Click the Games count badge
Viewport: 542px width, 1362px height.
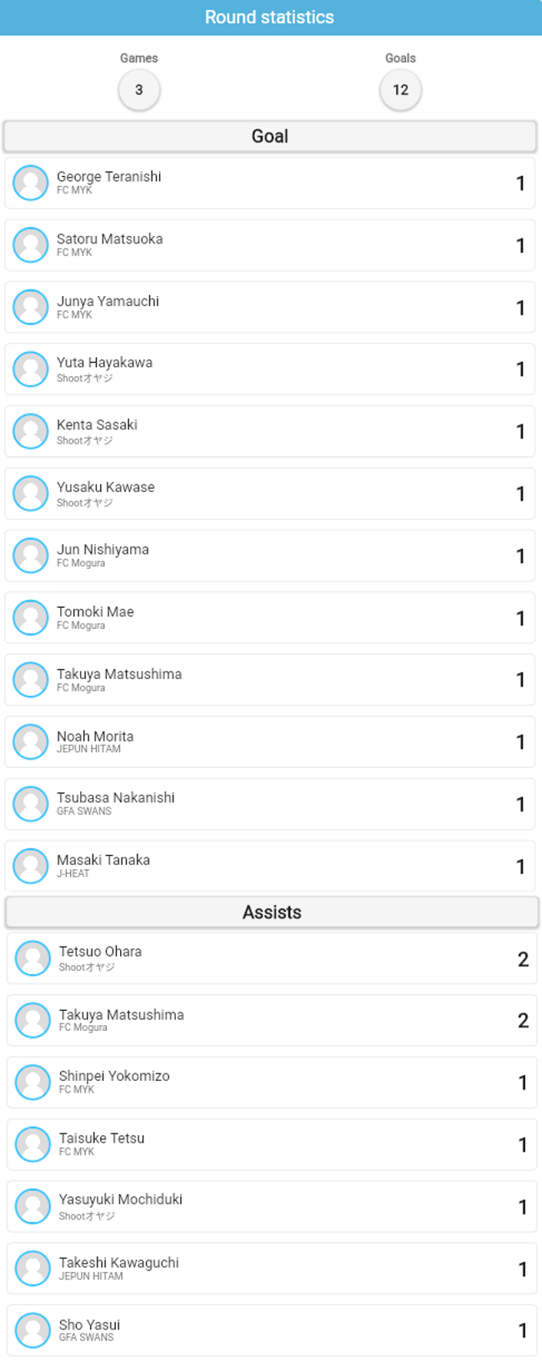click(x=139, y=90)
